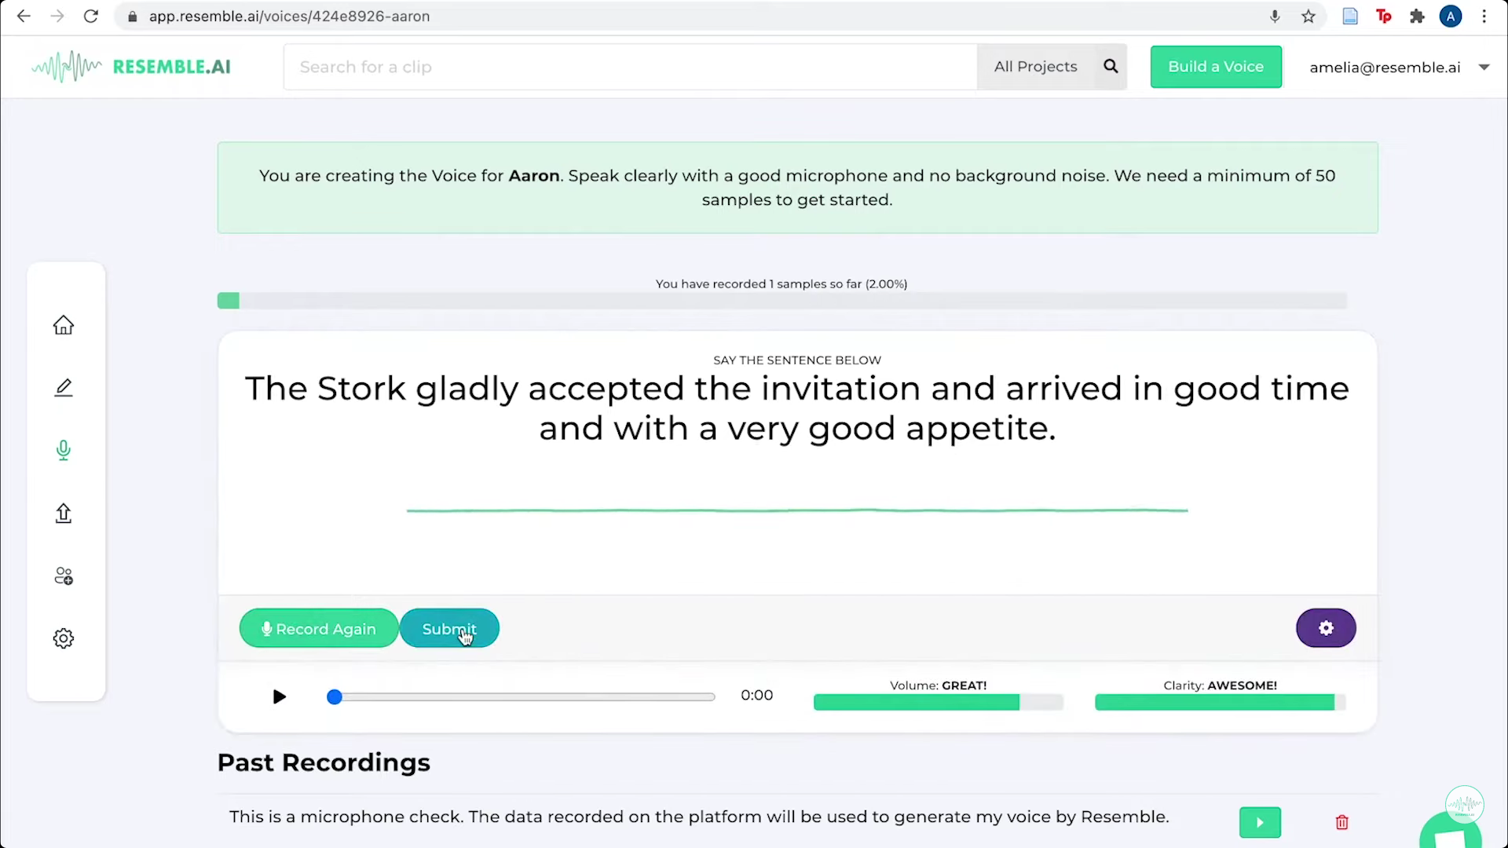Open the settings gear in sidebar
This screenshot has width=1508, height=848.
click(x=64, y=638)
